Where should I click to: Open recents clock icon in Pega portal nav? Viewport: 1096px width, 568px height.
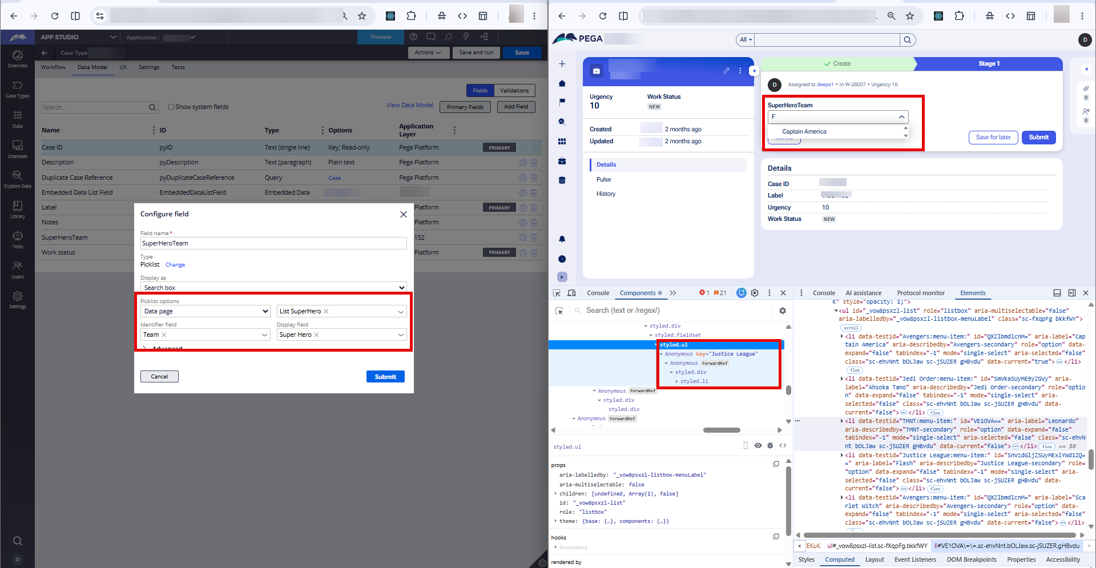click(562, 259)
